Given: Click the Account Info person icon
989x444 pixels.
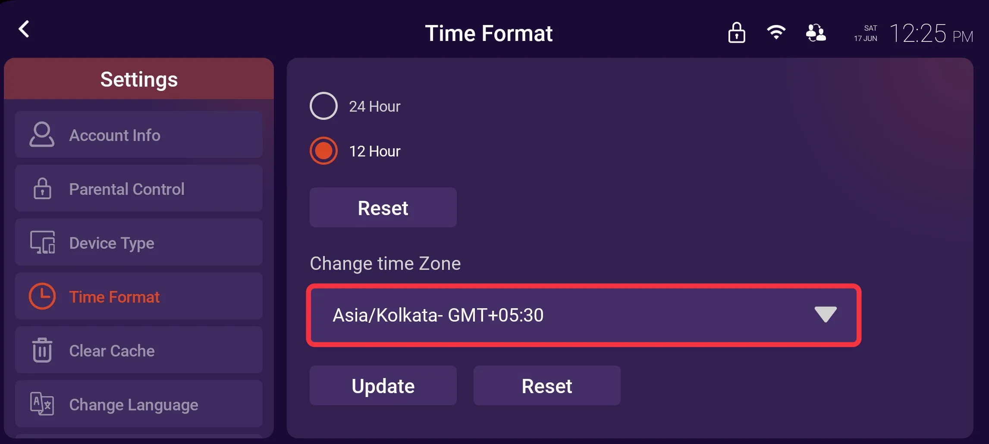Looking at the screenshot, I should click(42, 134).
